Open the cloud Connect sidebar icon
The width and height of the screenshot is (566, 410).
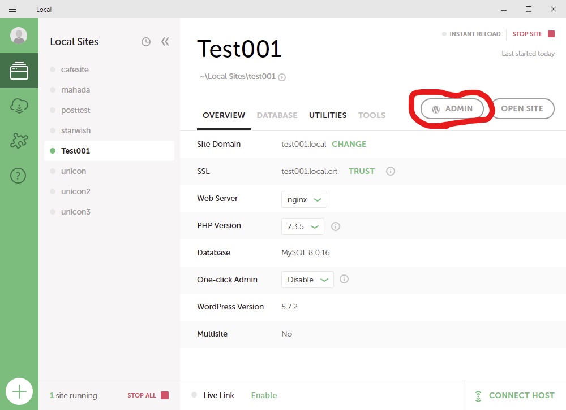pyautogui.click(x=19, y=106)
